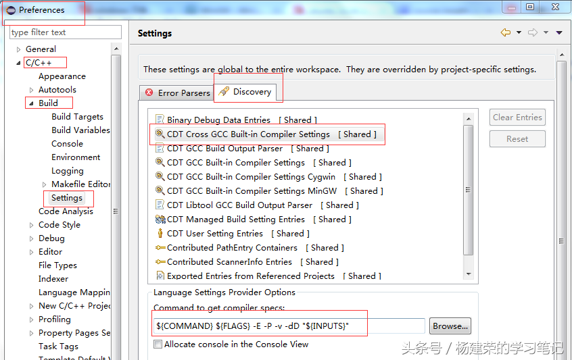Collapse the Build tree node
Screen dimensions: 572x360
[x=31, y=103]
